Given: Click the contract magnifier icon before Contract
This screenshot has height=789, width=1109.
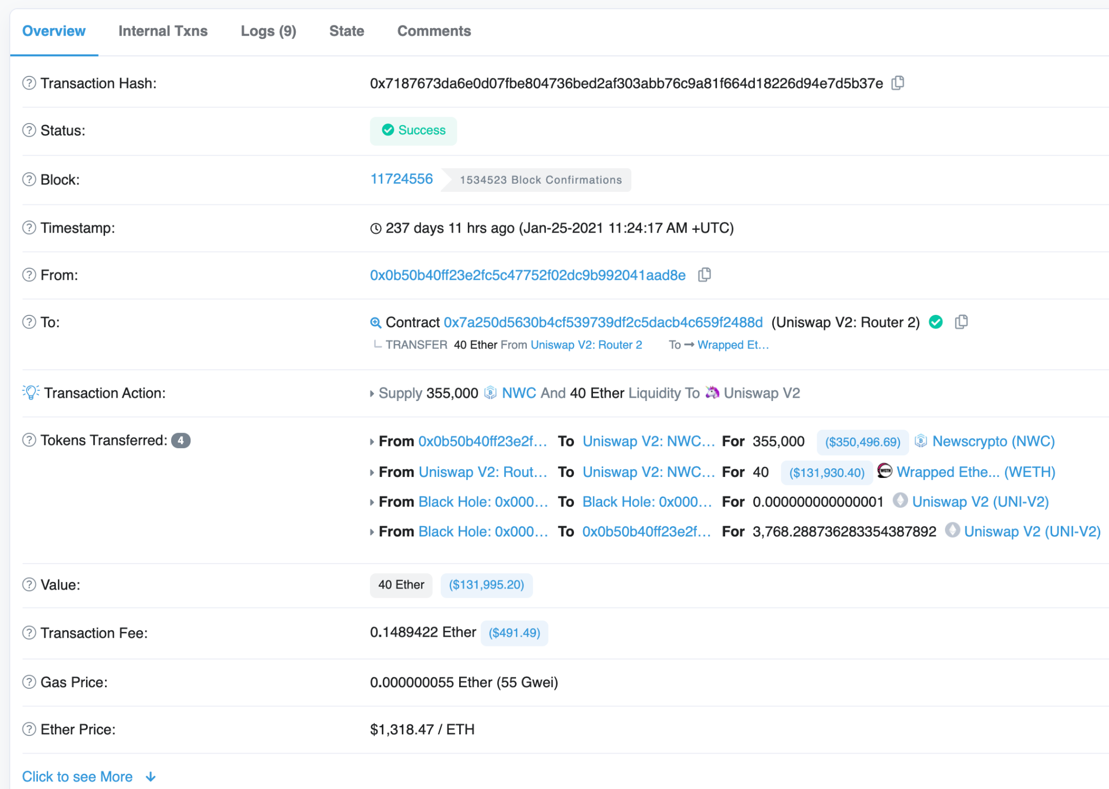Looking at the screenshot, I should click(x=375, y=322).
